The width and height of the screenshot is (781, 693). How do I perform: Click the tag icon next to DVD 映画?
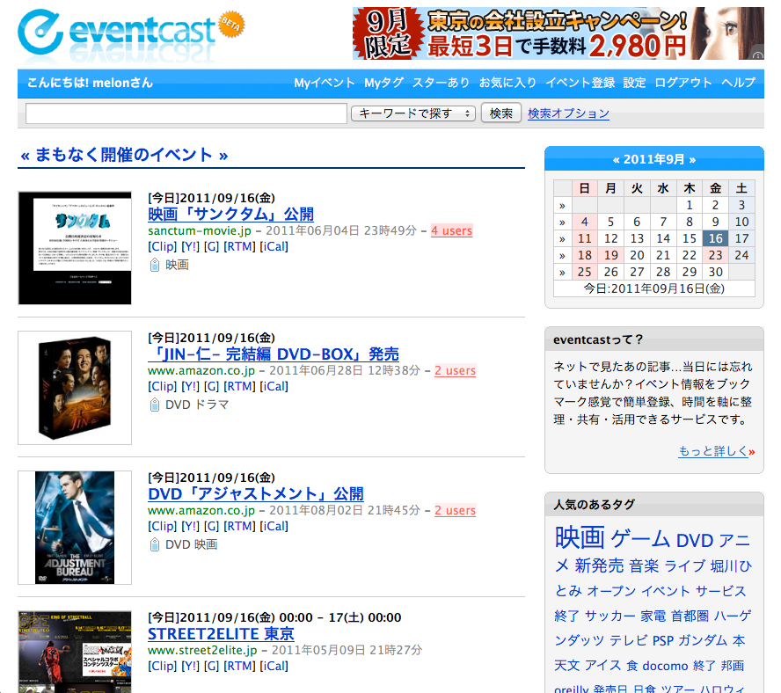155,544
